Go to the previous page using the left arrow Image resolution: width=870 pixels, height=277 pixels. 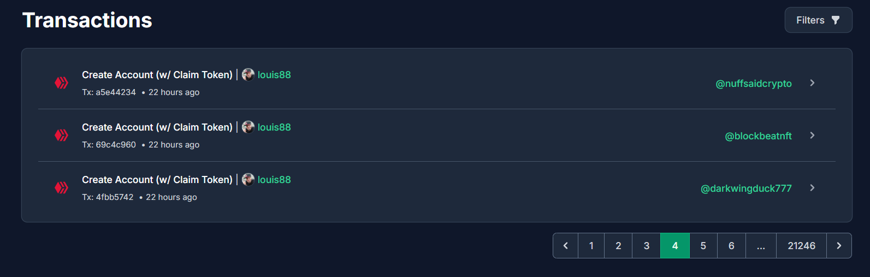pyautogui.click(x=566, y=246)
